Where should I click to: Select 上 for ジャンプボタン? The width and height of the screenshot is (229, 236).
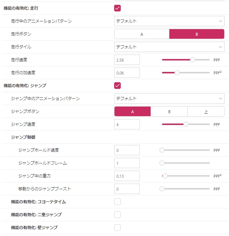206,111
